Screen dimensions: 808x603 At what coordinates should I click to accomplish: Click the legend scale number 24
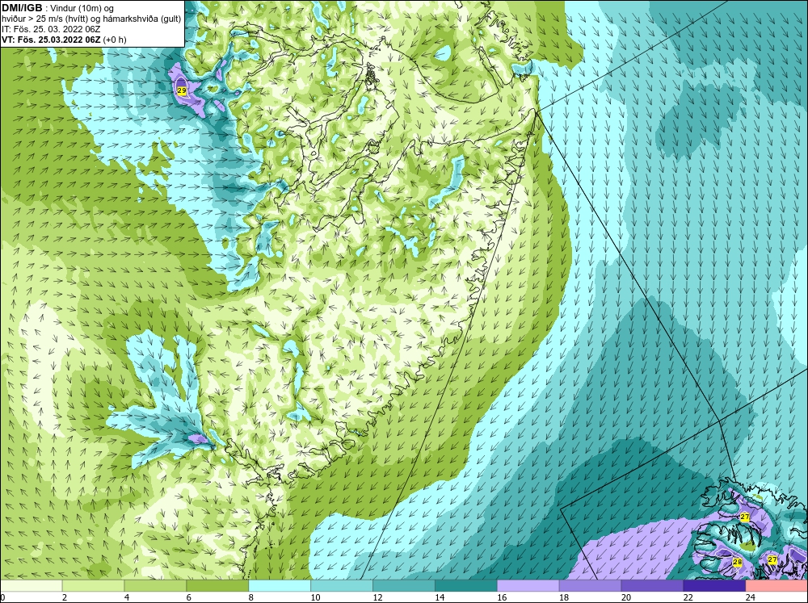[x=751, y=597]
